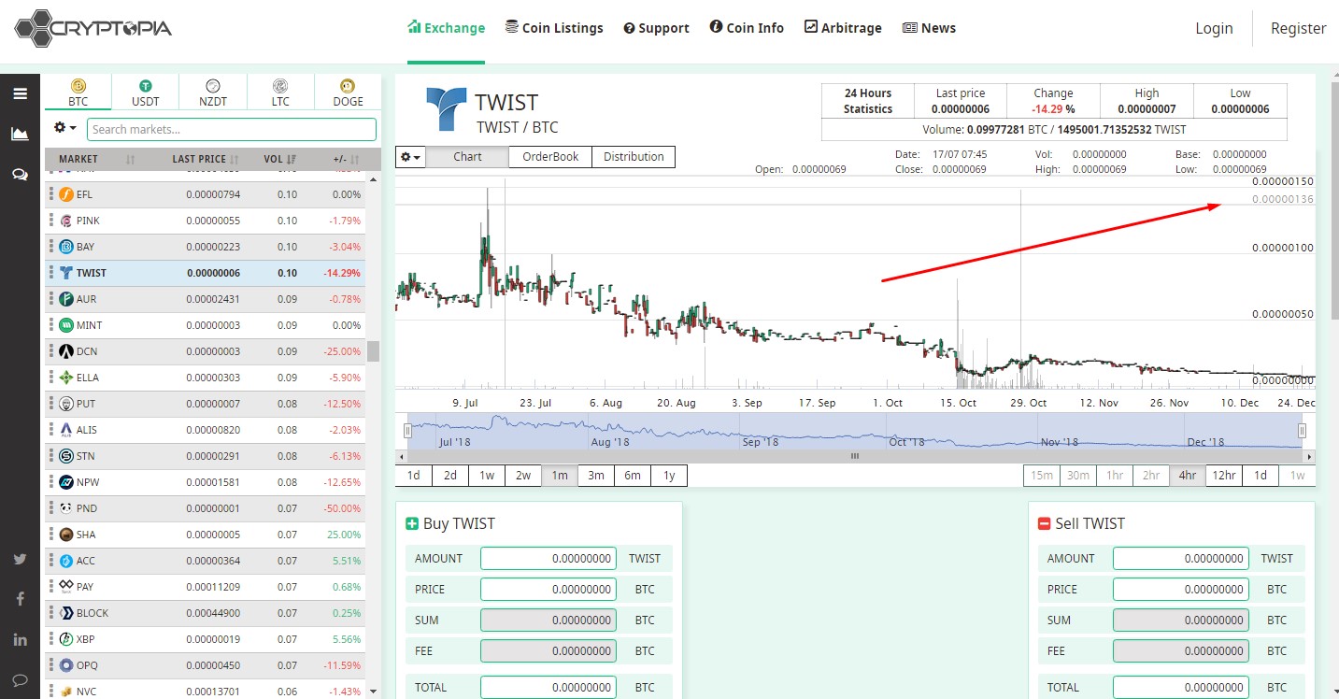
Task: Open News page
Action: point(929,28)
